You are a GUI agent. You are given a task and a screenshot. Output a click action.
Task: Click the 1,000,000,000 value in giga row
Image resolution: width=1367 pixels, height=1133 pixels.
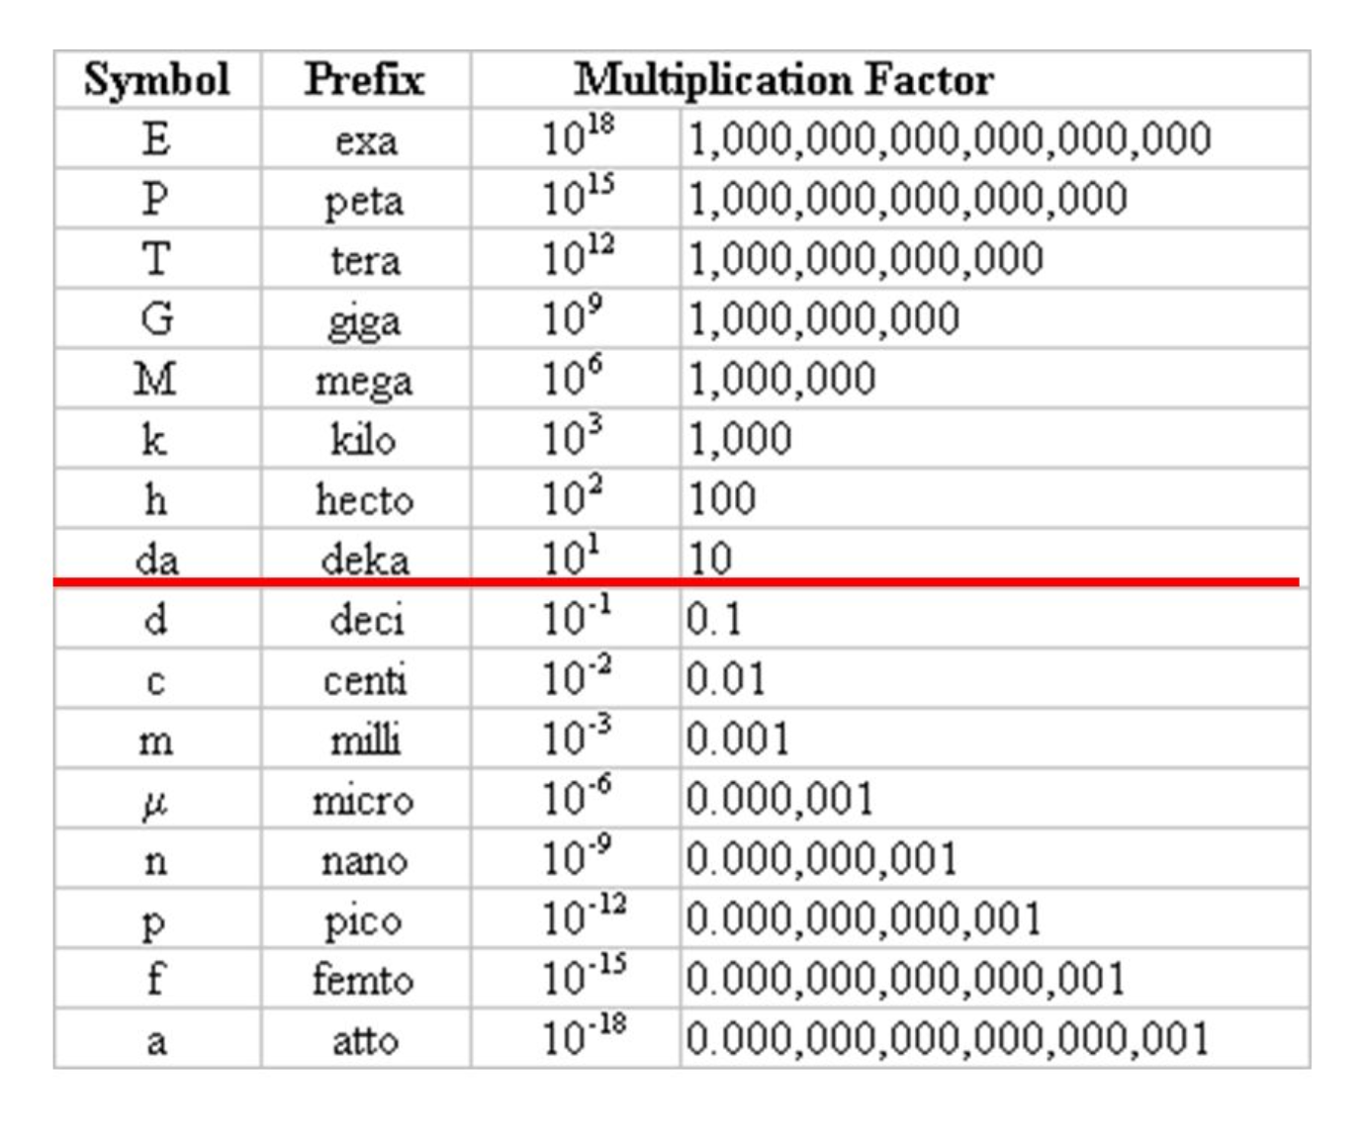[823, 319]
